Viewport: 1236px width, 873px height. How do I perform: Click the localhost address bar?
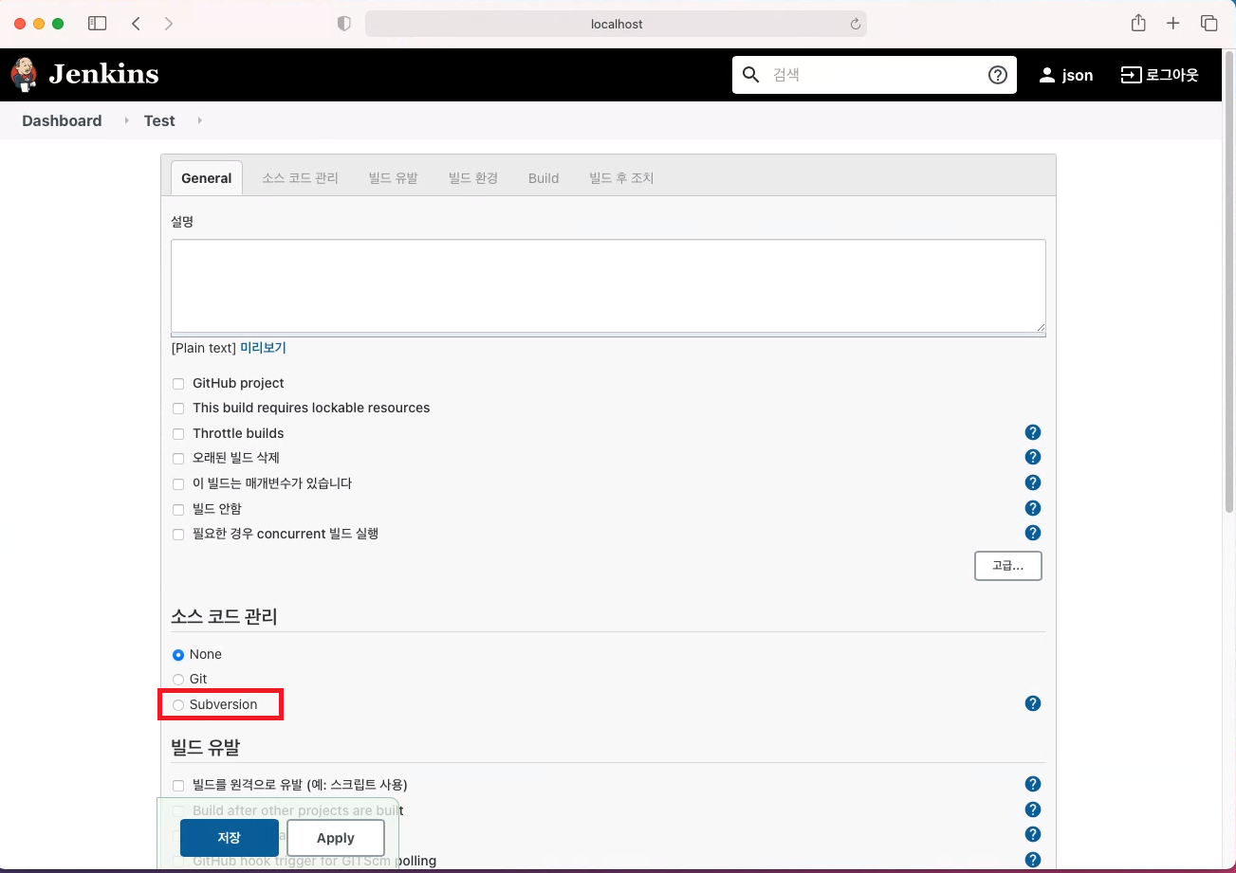616,24
